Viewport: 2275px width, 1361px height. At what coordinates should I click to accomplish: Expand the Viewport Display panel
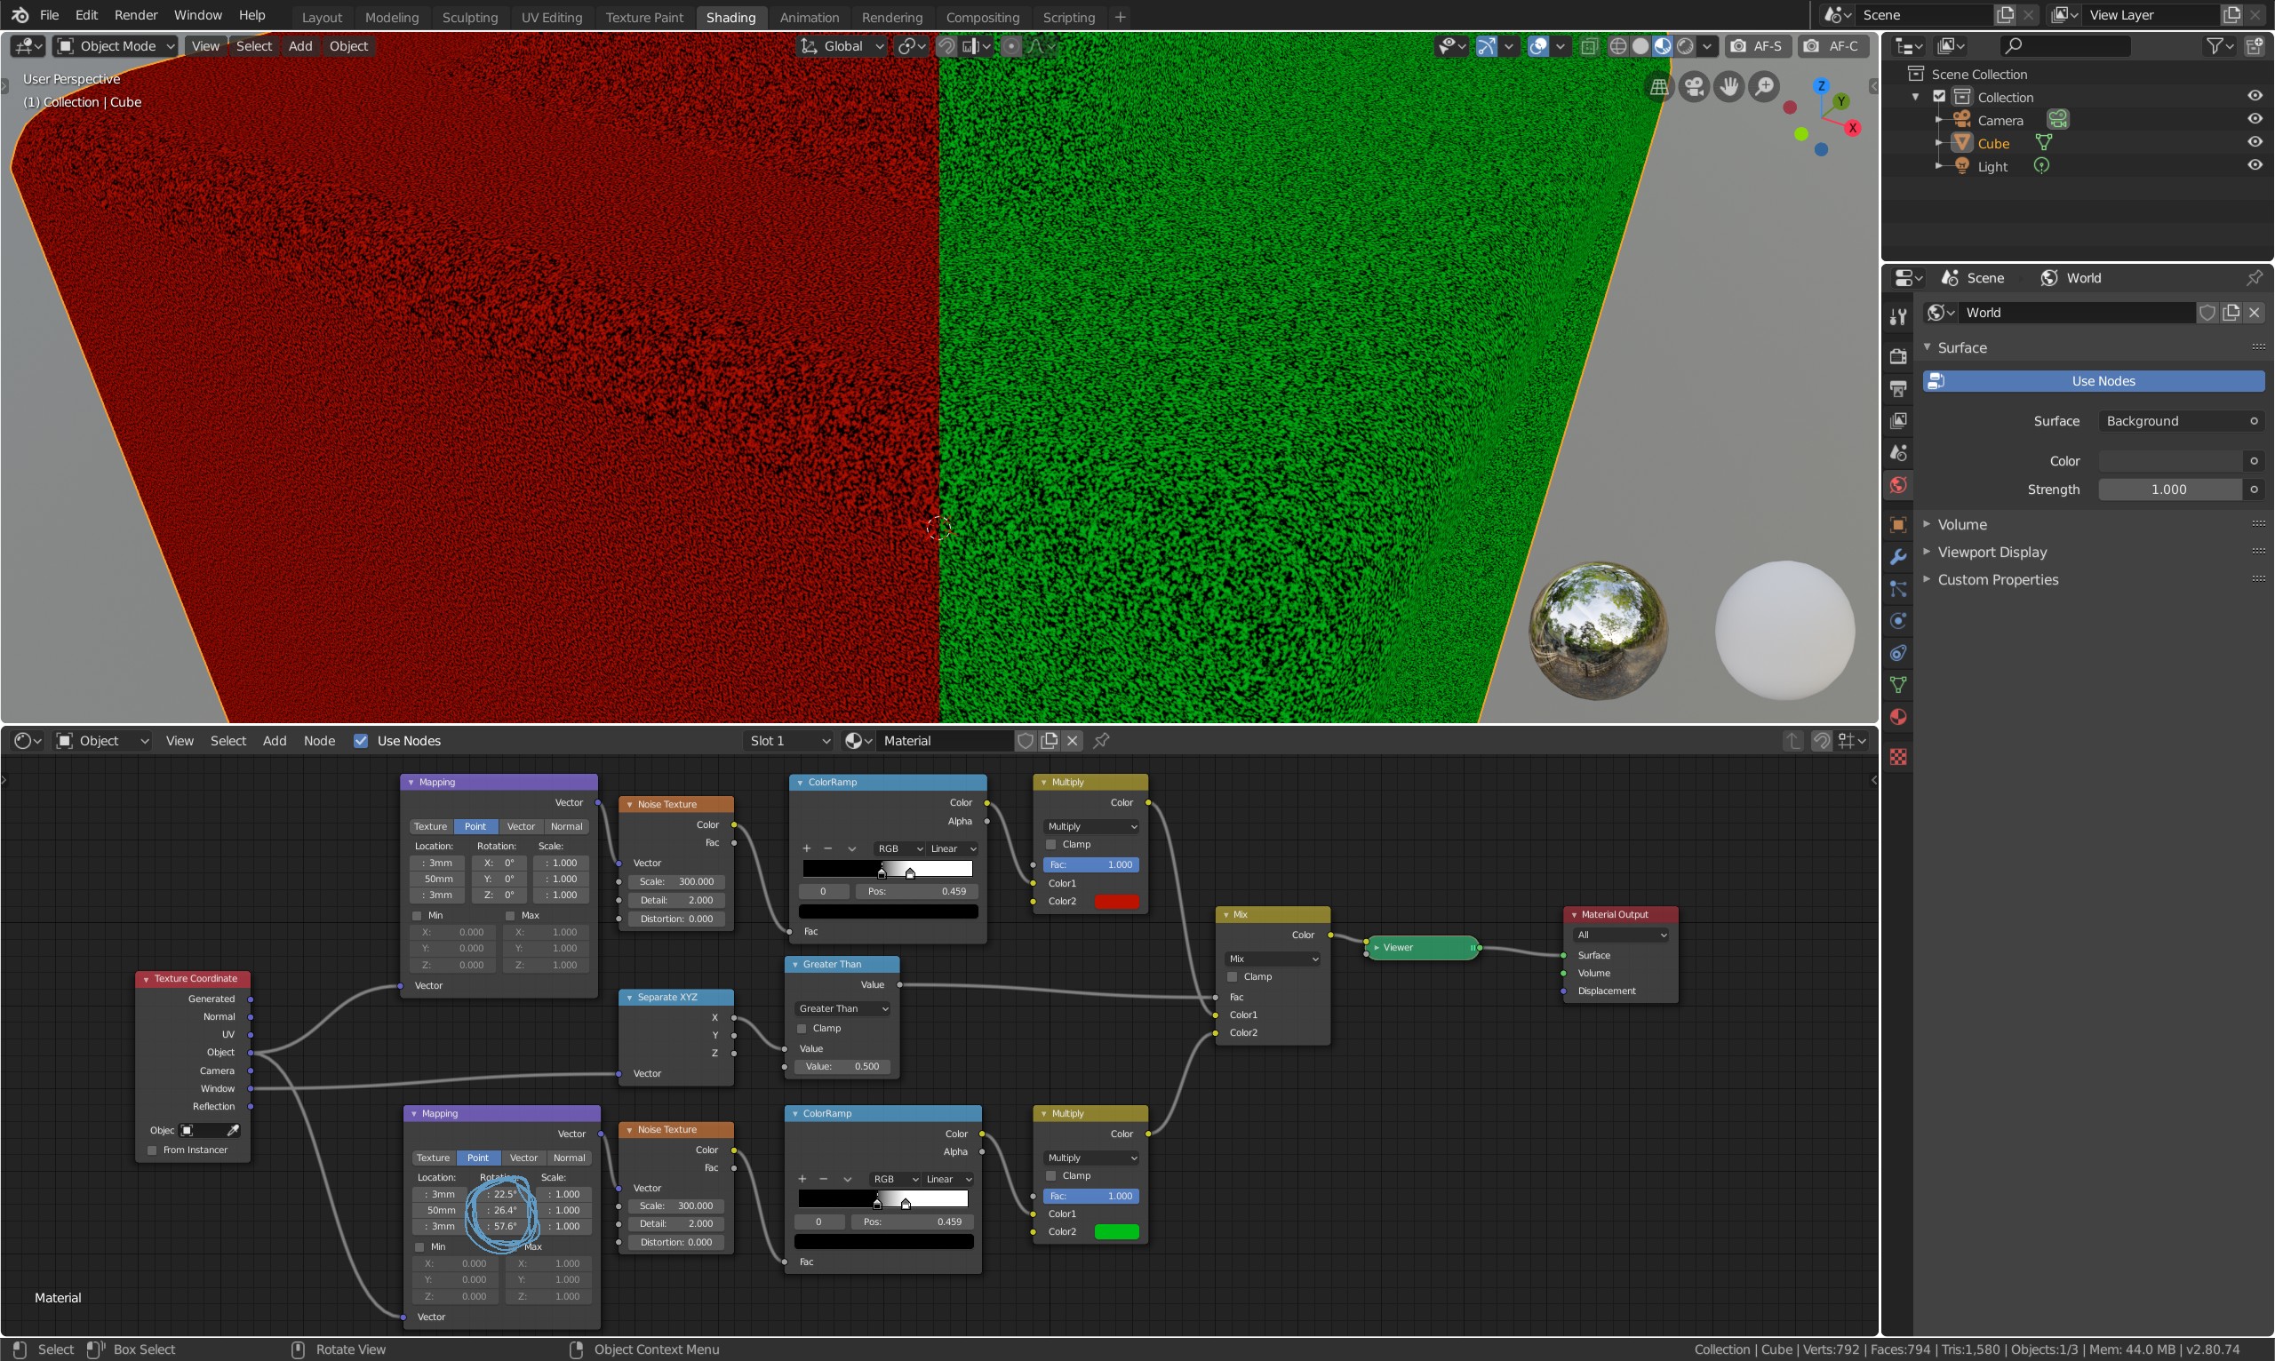1992,551
